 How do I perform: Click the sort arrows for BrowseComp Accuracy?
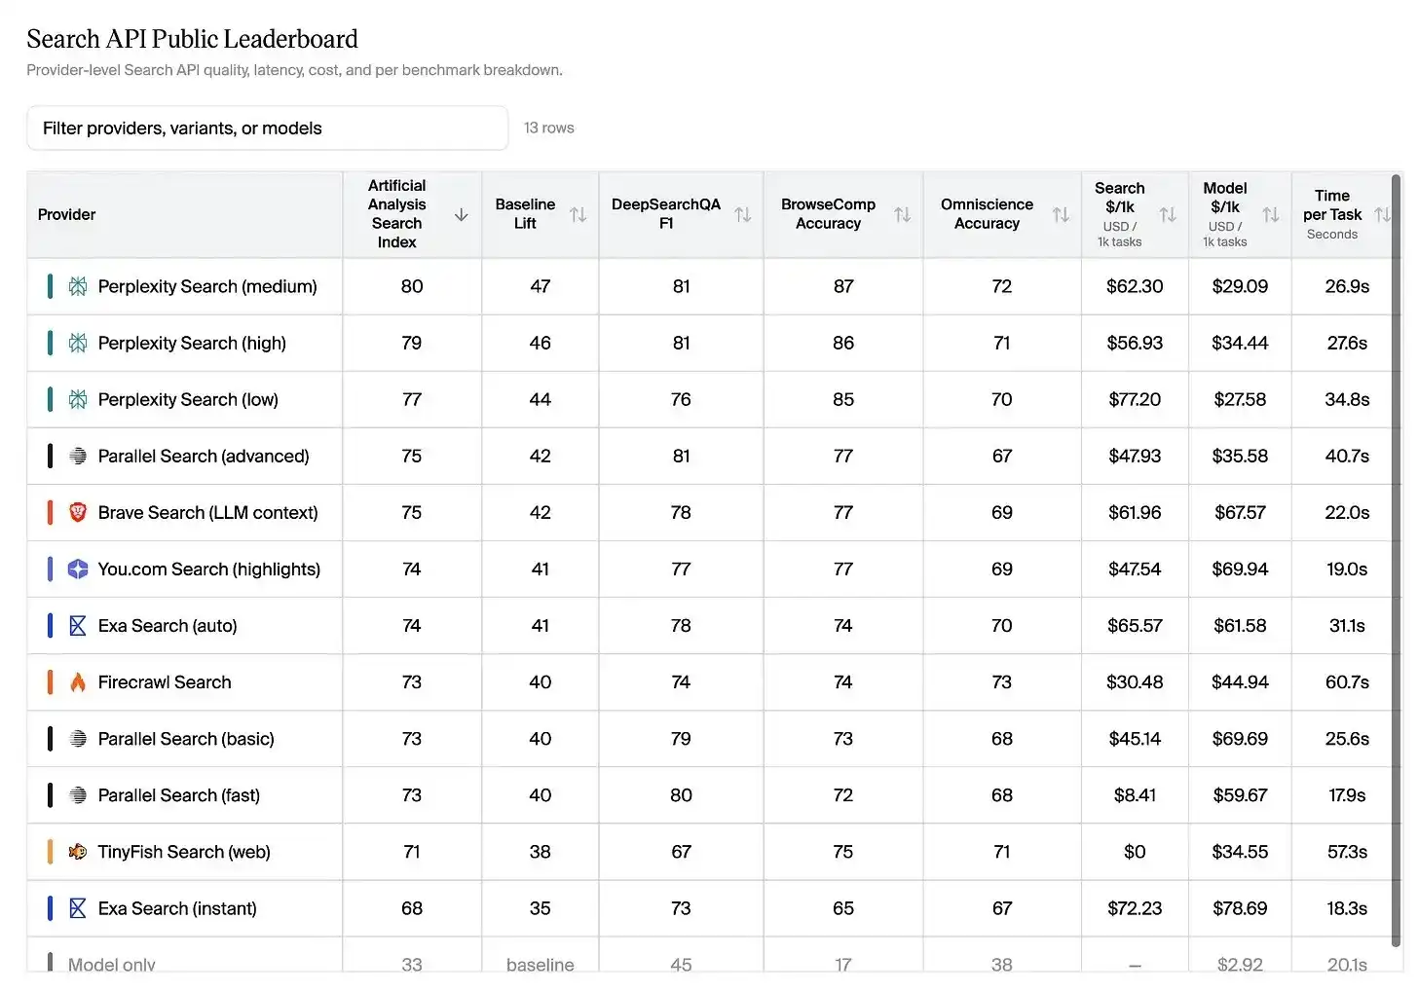[x=903, y=214]
